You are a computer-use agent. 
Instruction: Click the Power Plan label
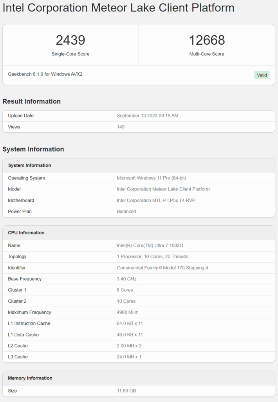click(20, 212)
